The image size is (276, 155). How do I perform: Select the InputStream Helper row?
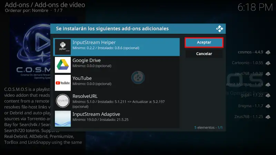coord(116,47)
